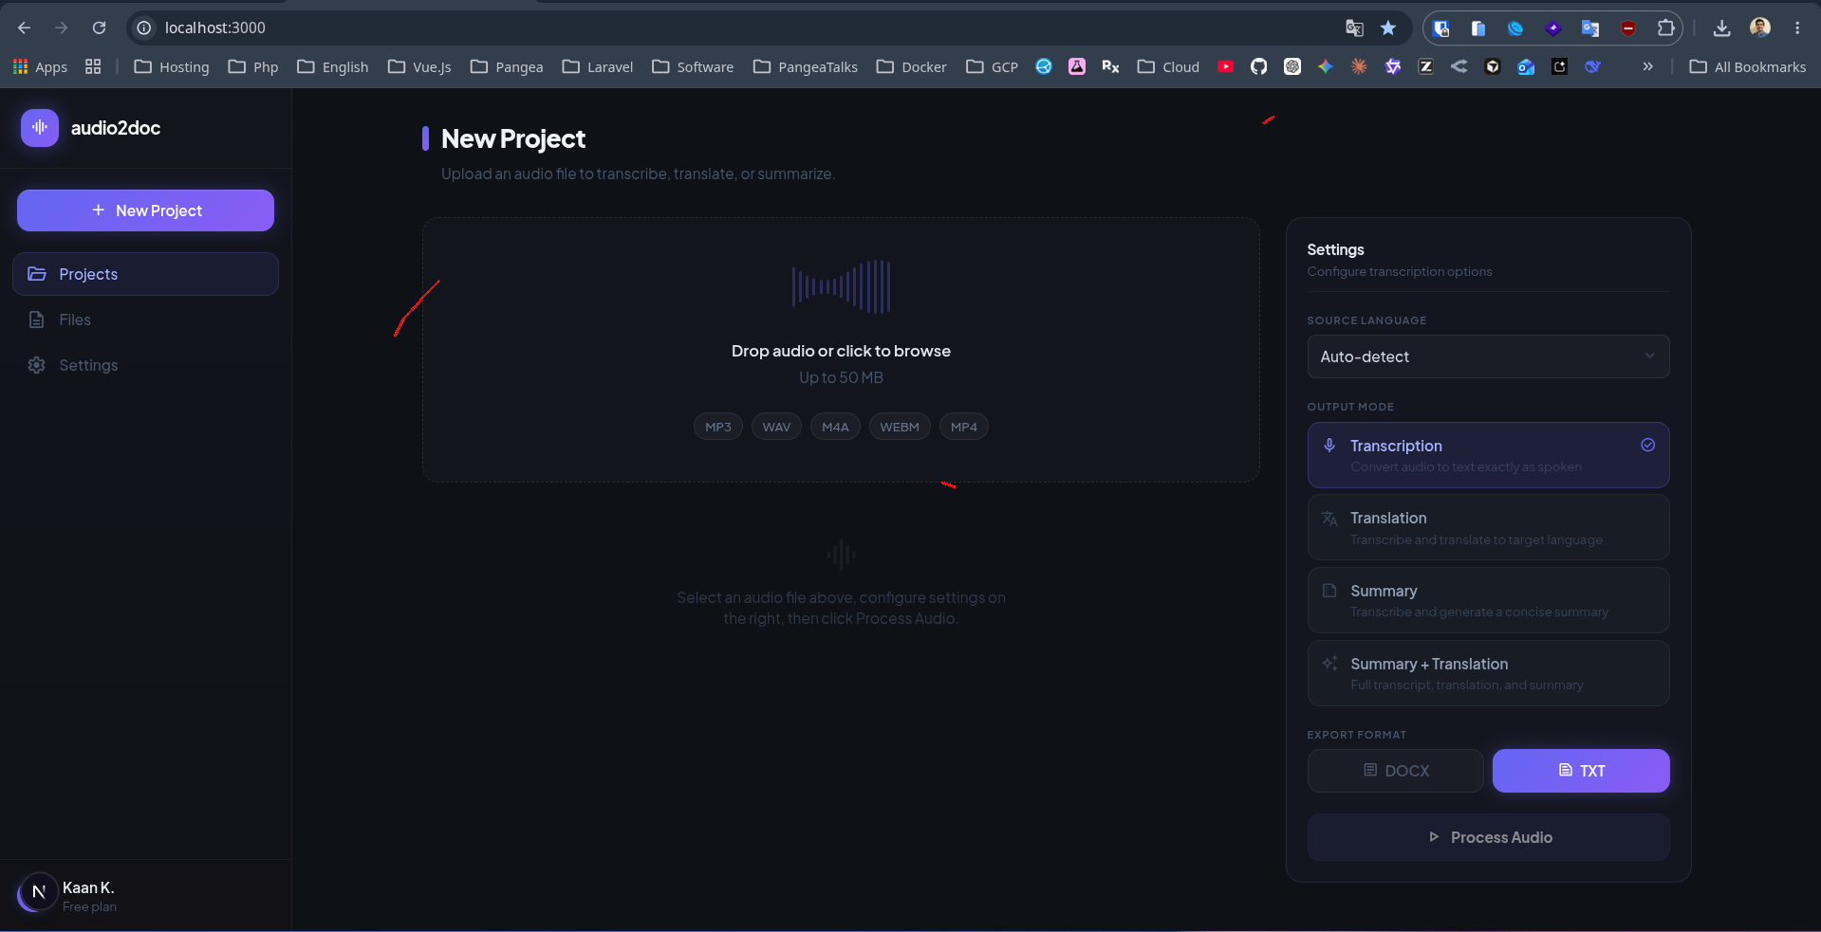Open the Extensions puzzle icon

click(1665, 27)
